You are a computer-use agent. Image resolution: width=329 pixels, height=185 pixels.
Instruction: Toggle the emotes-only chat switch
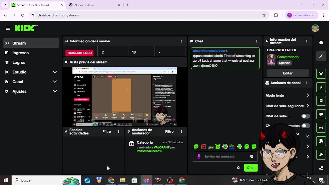305,126
